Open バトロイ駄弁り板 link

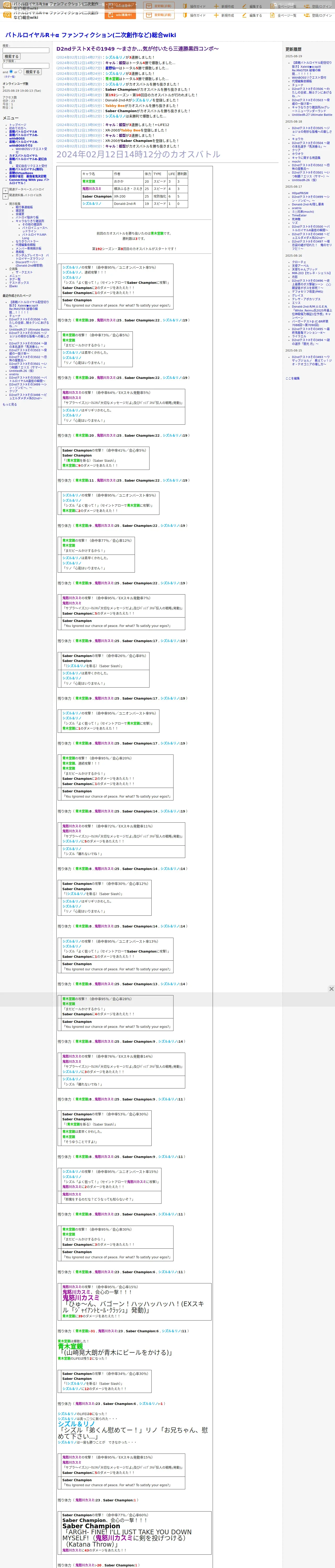27,217
